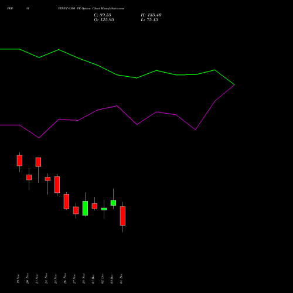Image resolution: width=293 pixels, height=293 pixels.
Task: Click the red candlestick for 19 Nov
Action: pos(19,161)
